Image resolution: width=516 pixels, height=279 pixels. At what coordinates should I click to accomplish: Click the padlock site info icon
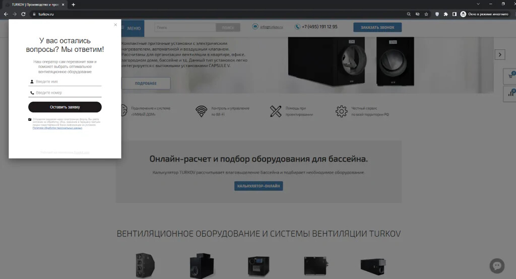click(x=34, y=14)
